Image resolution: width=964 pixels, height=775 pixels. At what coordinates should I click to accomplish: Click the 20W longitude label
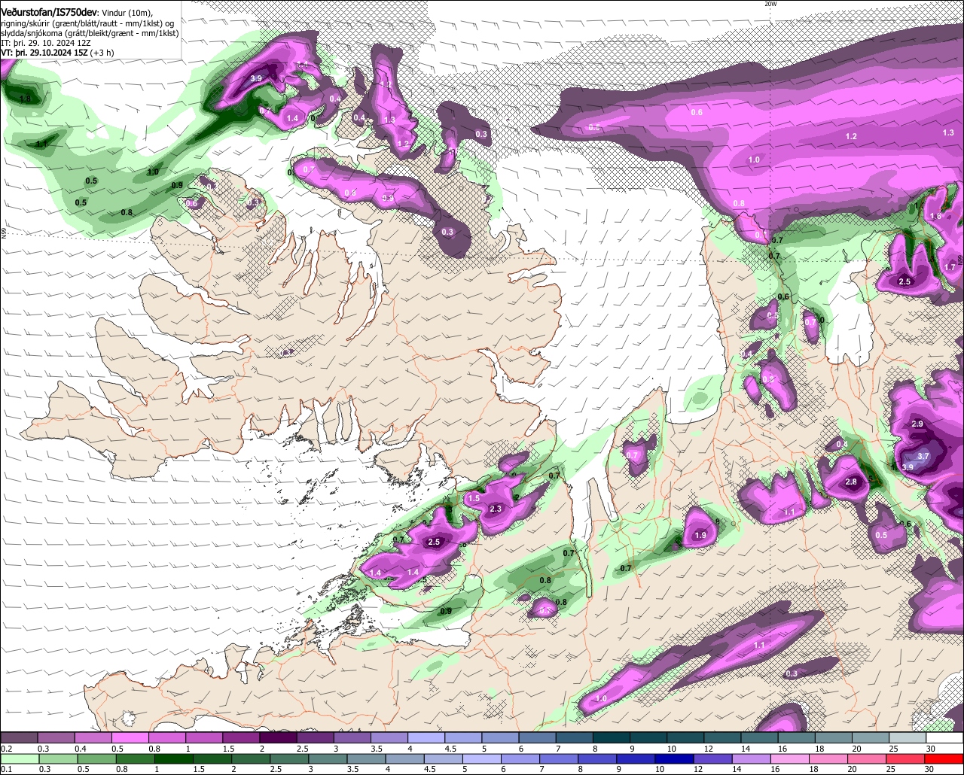coord(770,4)
